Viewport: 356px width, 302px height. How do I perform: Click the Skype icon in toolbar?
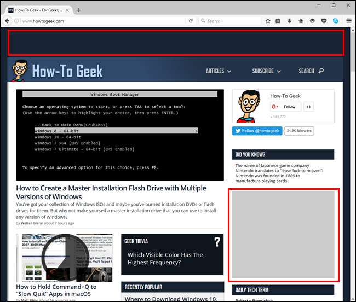335,21
